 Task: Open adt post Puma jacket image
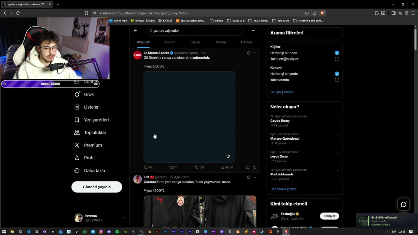tap(200, 211)
